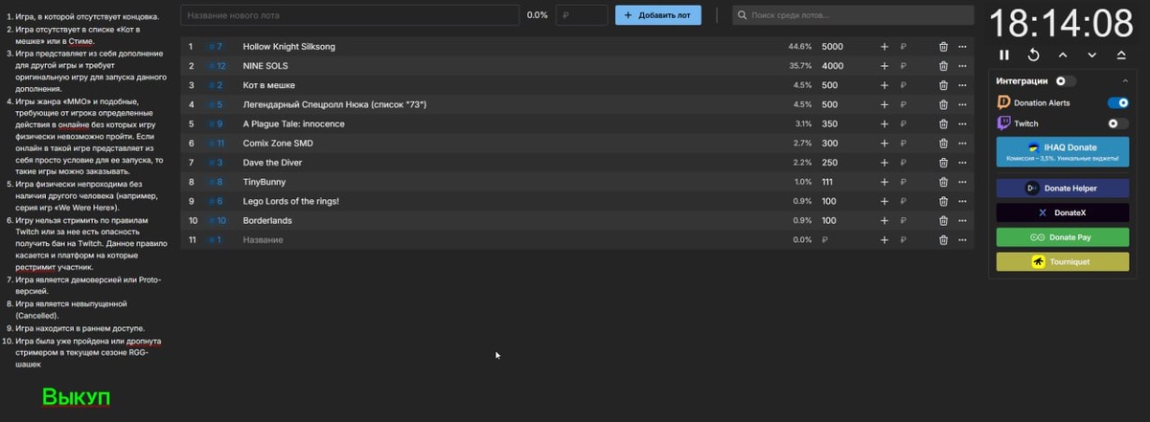Image resolution: width=1150 pixels, height=422 pixels.
Task: Add amount to NINE SOLS lot
Action: (885, 66)
